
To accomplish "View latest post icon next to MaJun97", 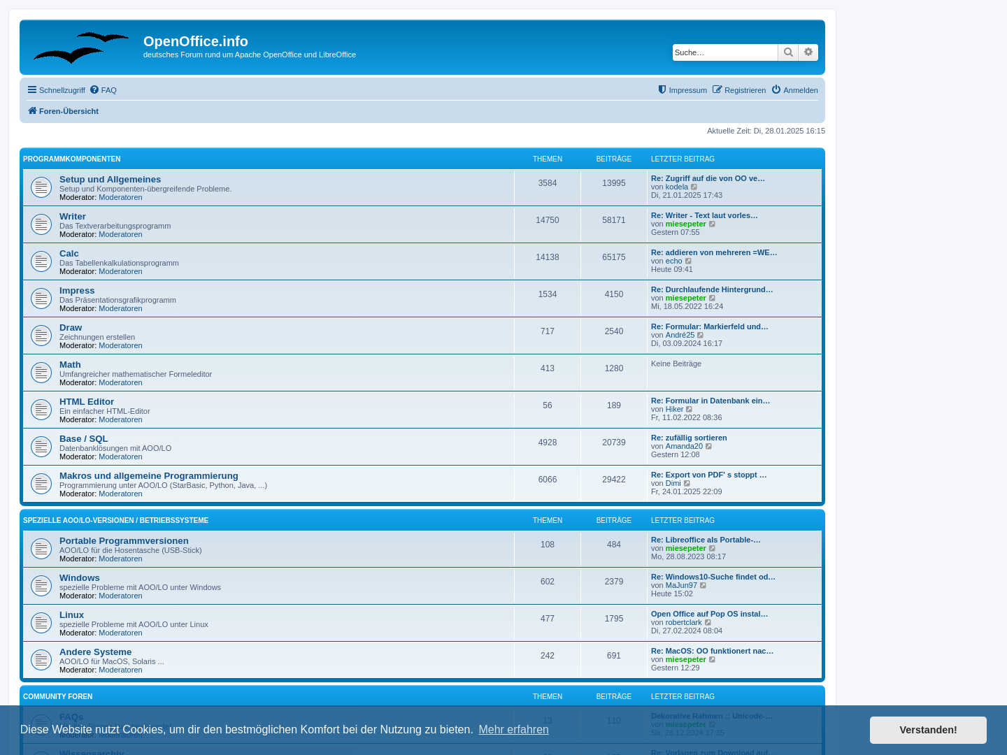I will coord(704,585).
